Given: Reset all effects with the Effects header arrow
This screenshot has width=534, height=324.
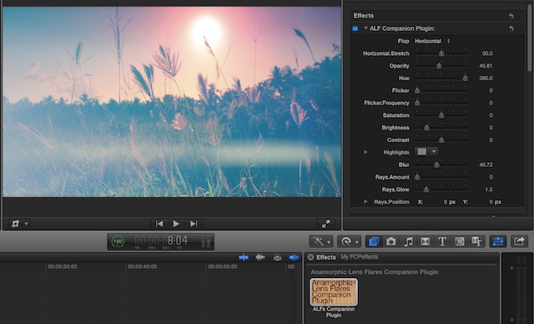Looking at the screenshot, I should click(511, 16).
